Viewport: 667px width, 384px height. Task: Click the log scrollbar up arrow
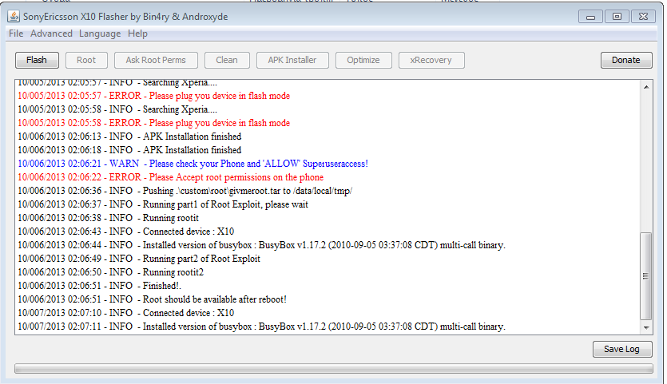646,87
